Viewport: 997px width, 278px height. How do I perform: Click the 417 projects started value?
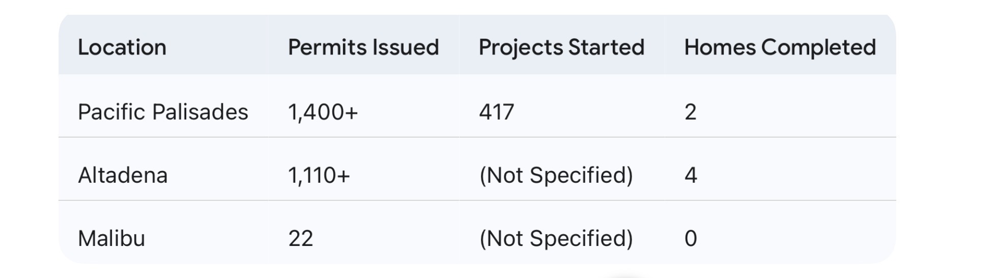coord(497,112)
